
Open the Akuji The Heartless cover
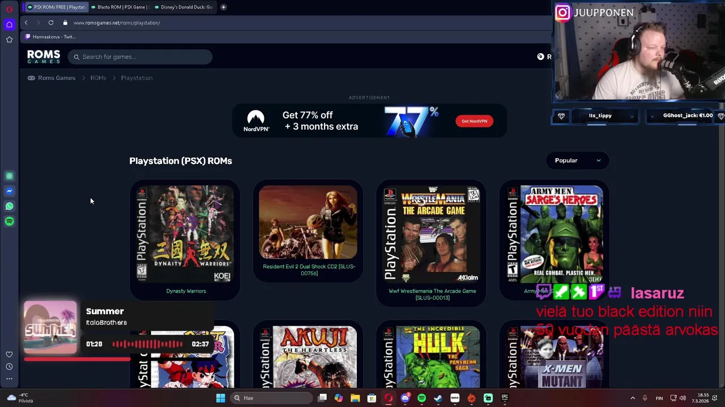(308, 357)
